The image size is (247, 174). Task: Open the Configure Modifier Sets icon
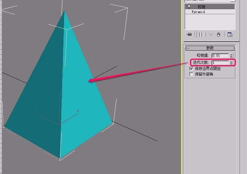(230, 34)
